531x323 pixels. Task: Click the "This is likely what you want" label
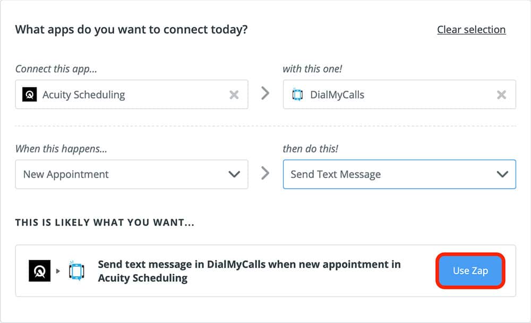click(x=105, y=223)
